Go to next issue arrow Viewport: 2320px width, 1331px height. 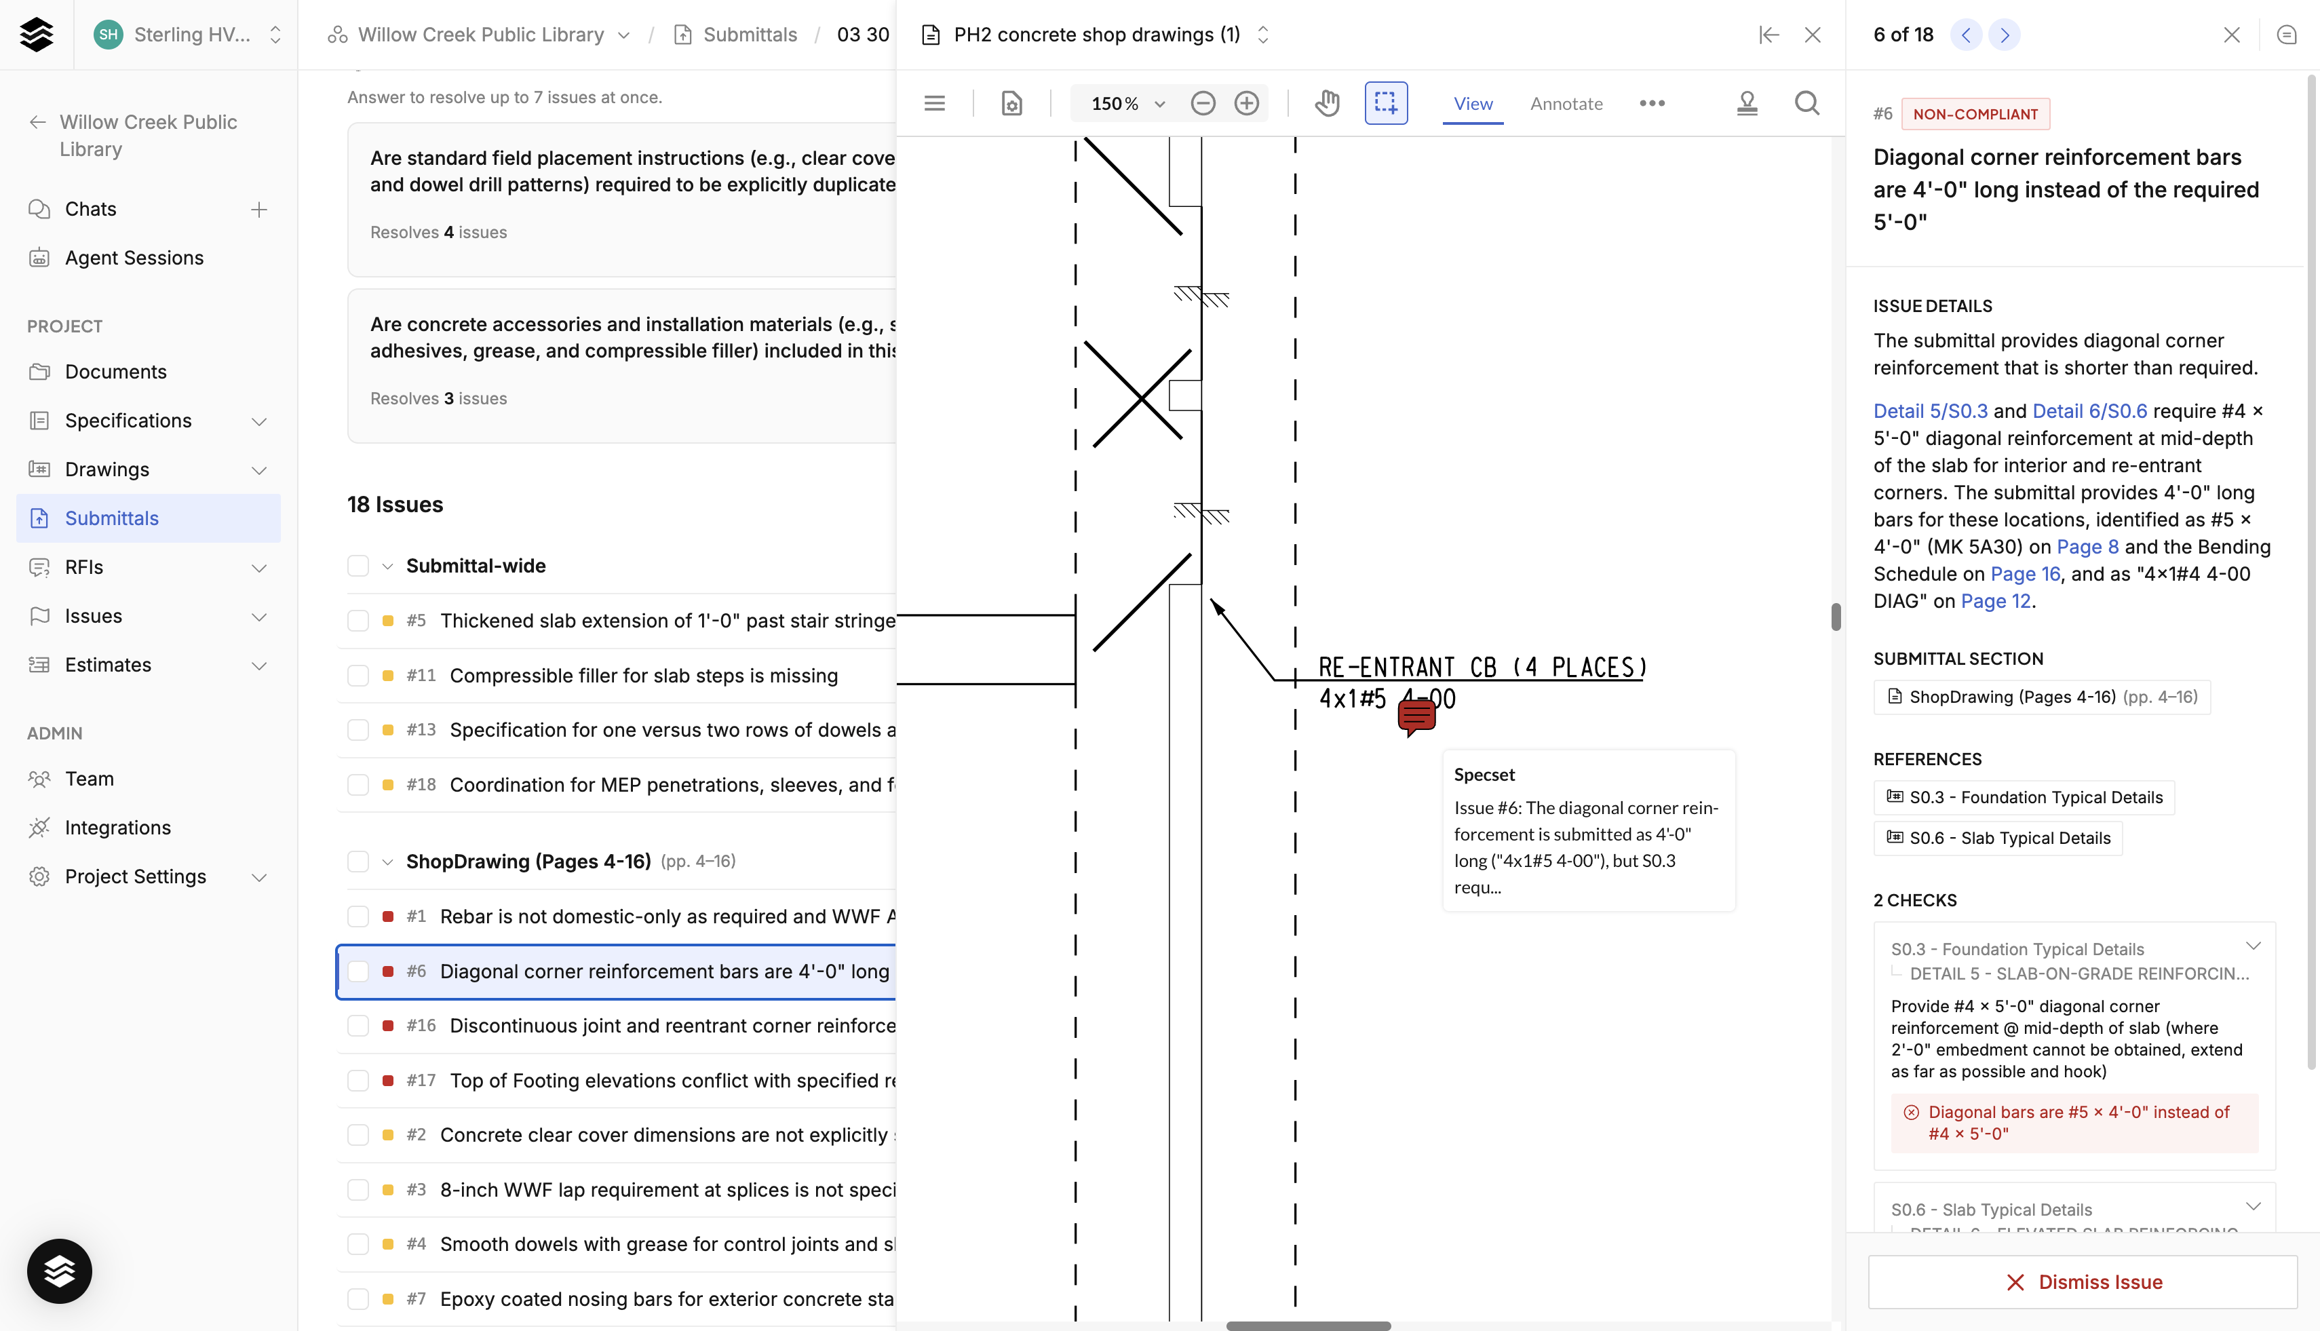(x=2004, y=35)
